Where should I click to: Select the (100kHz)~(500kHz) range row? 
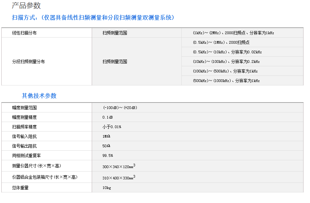225,71
